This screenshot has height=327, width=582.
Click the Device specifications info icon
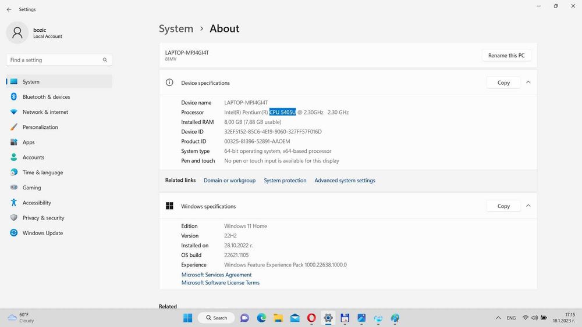click(x=169, y=82)
